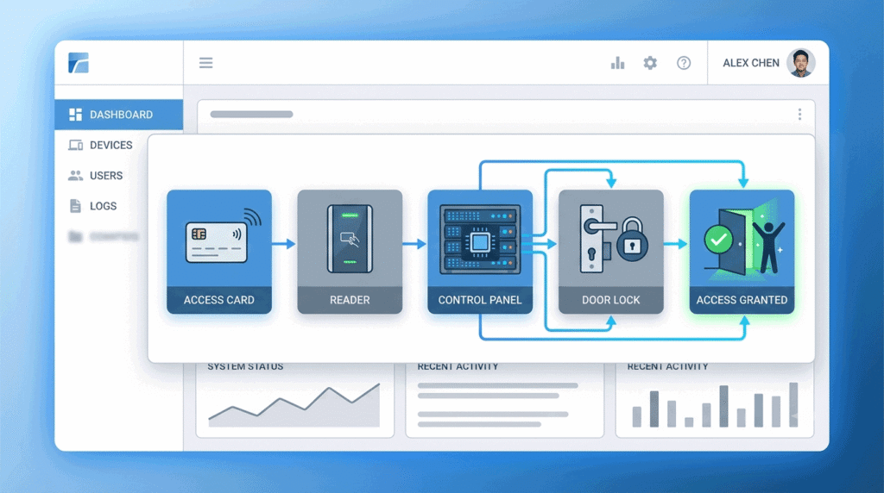
Task: Click the recent activity bar chart
Action: tap(715, 405)
